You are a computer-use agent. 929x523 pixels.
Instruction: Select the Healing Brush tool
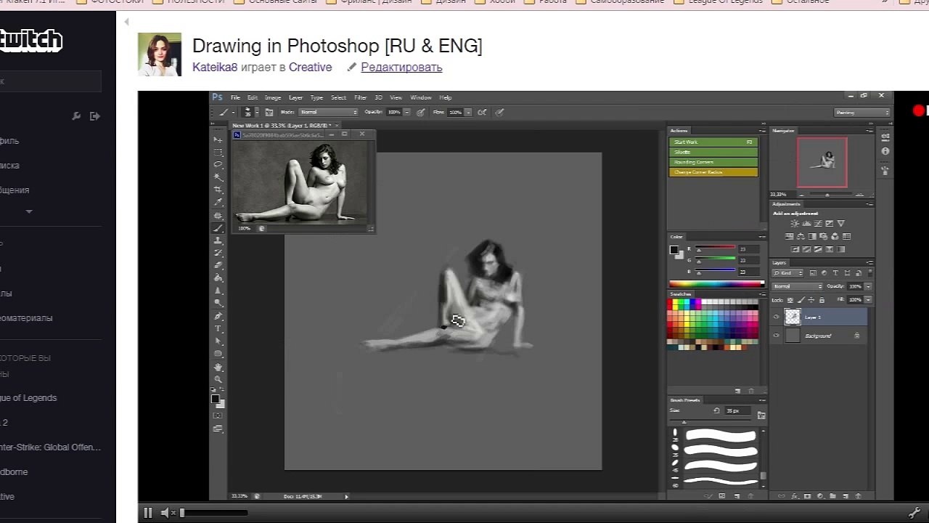pos(218,215)
